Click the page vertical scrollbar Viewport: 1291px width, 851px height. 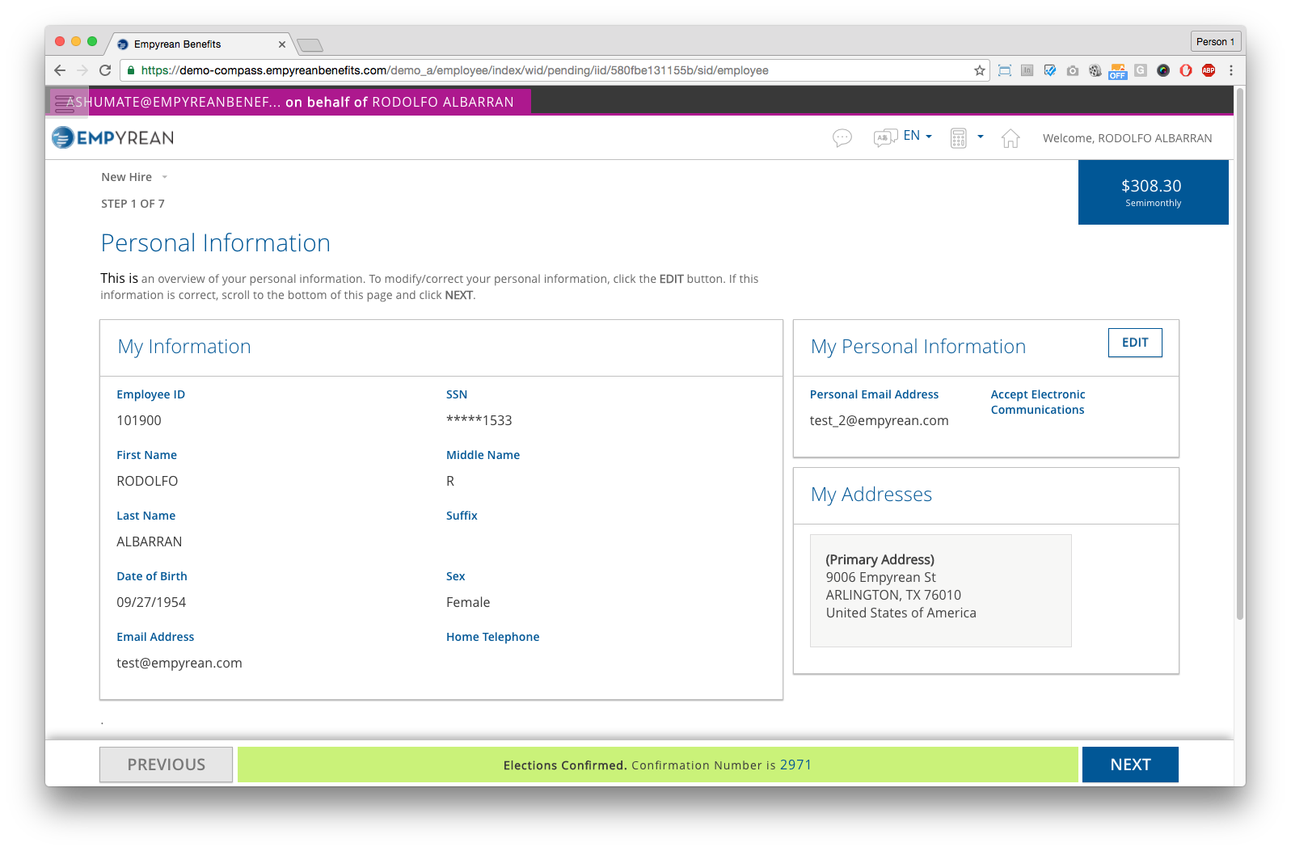point(1239,354)
